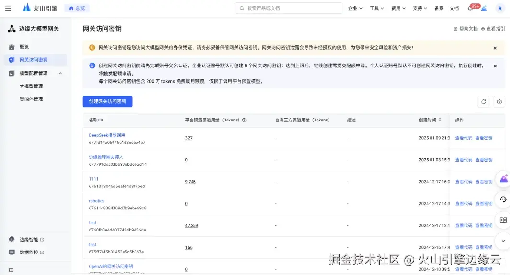Screen dimensions: 510x275
Task: Click the Volcano Engine 火山引擎 logo
Action: 40,8
